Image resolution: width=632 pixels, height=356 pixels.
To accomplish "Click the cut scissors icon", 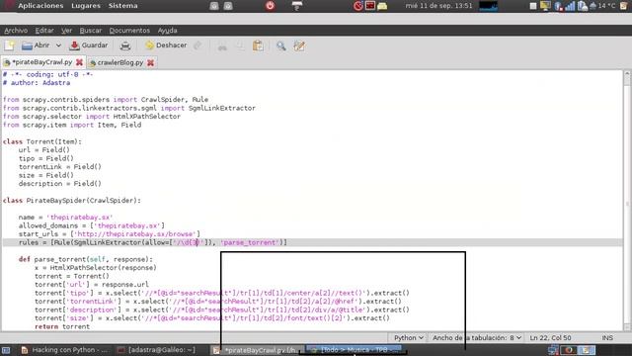I will click(222, 46).
